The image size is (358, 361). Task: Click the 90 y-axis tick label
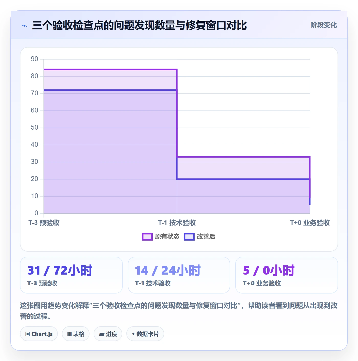coord(35,59)
